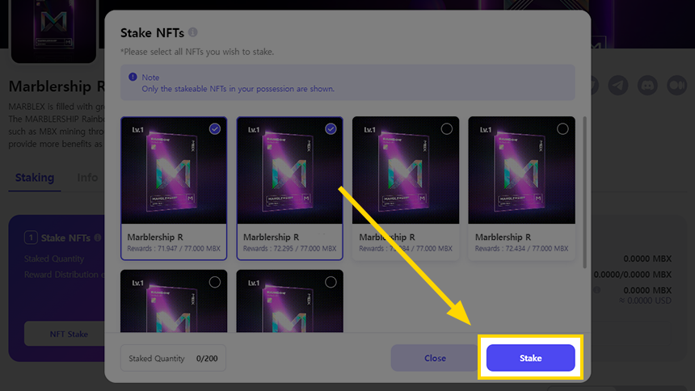This screenshot has width=695, height=391.
Task: Open the Telegram social icon
Action: coord(618,85)
